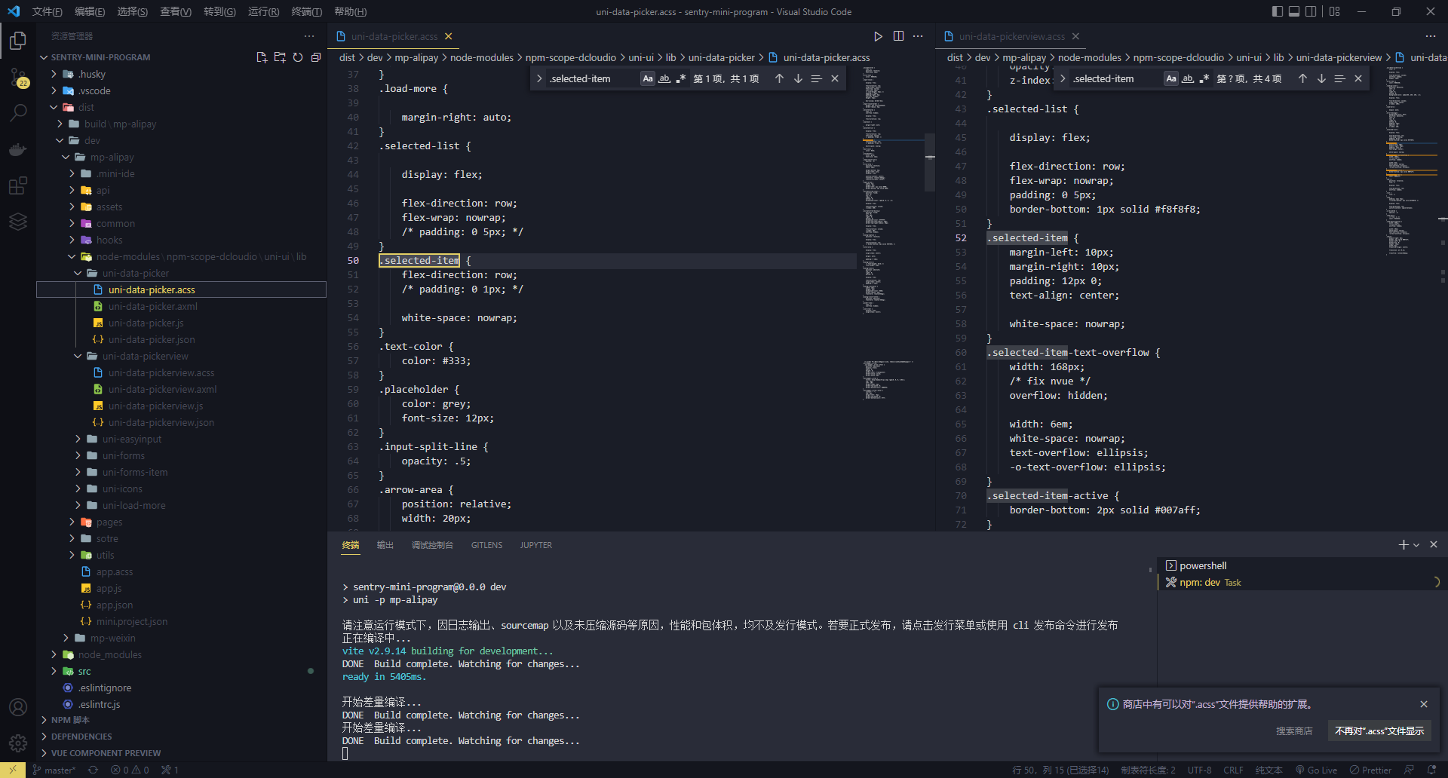Close the left editor find widget
Viewport: 1448px width, 778px height.
coord(835,78)
